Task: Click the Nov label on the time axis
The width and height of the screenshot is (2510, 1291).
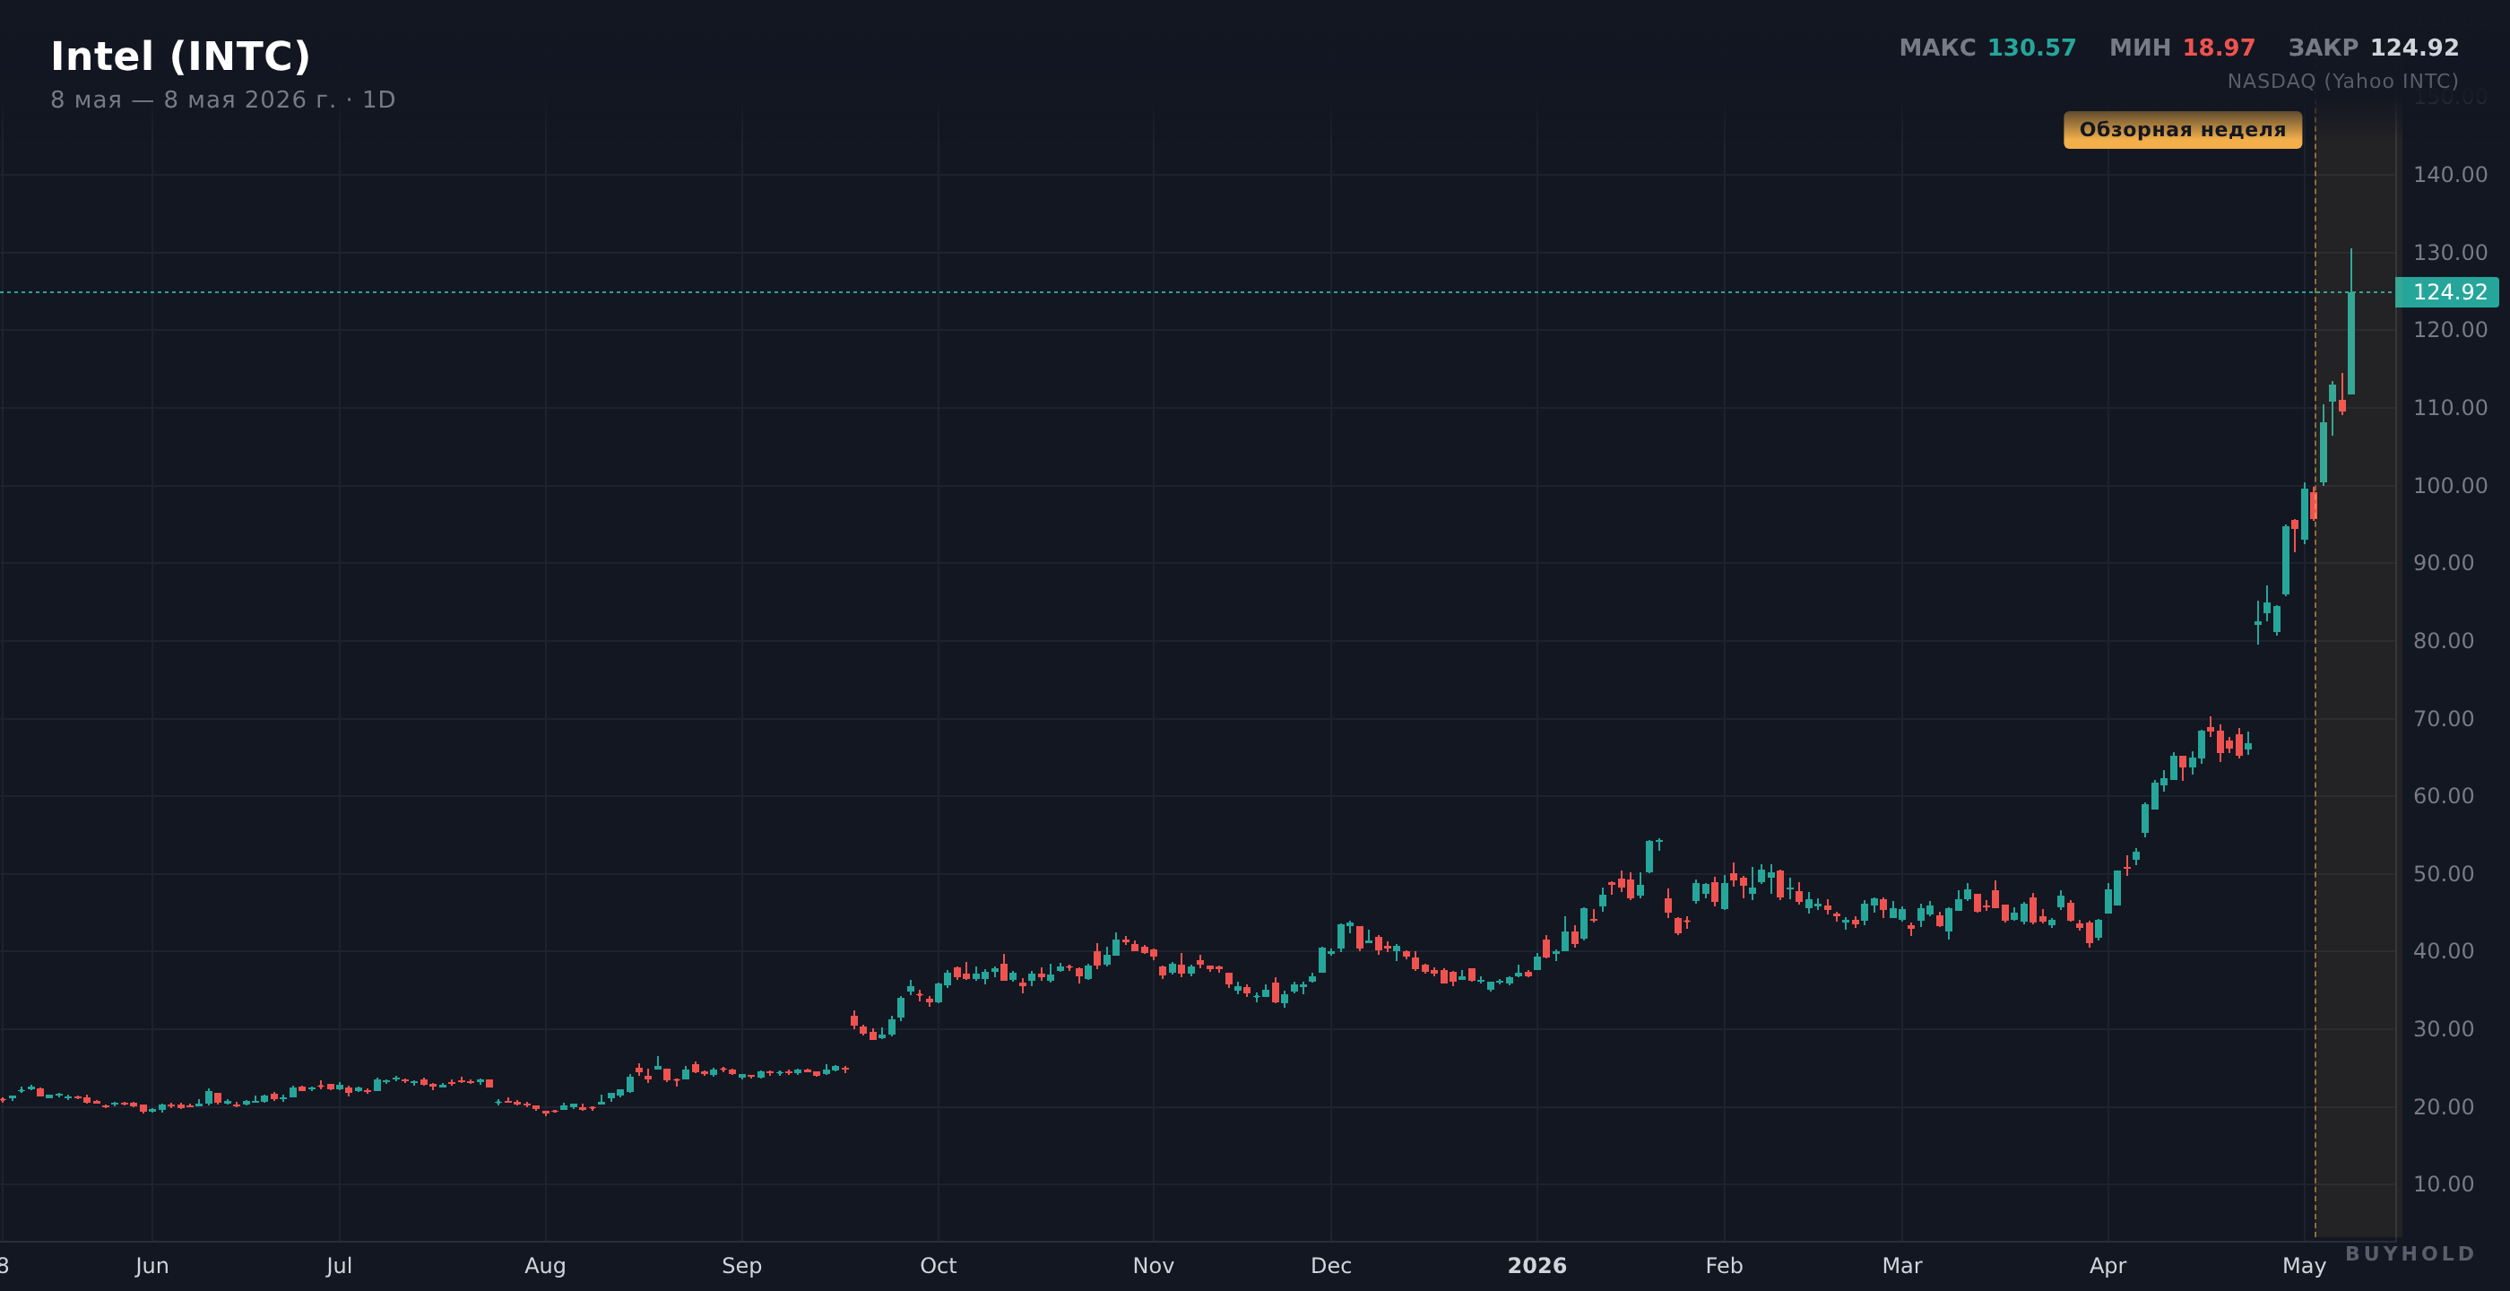Action: click(1154, 1266)
